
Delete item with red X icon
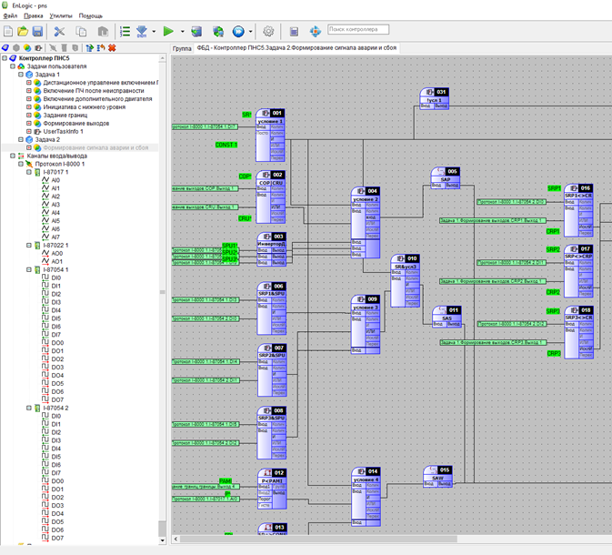[112, 47]
